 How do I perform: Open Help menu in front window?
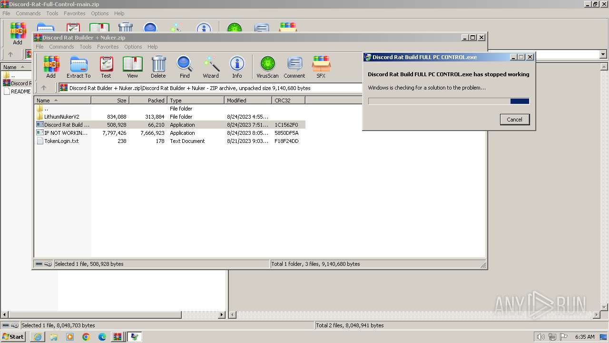(152, 47)
